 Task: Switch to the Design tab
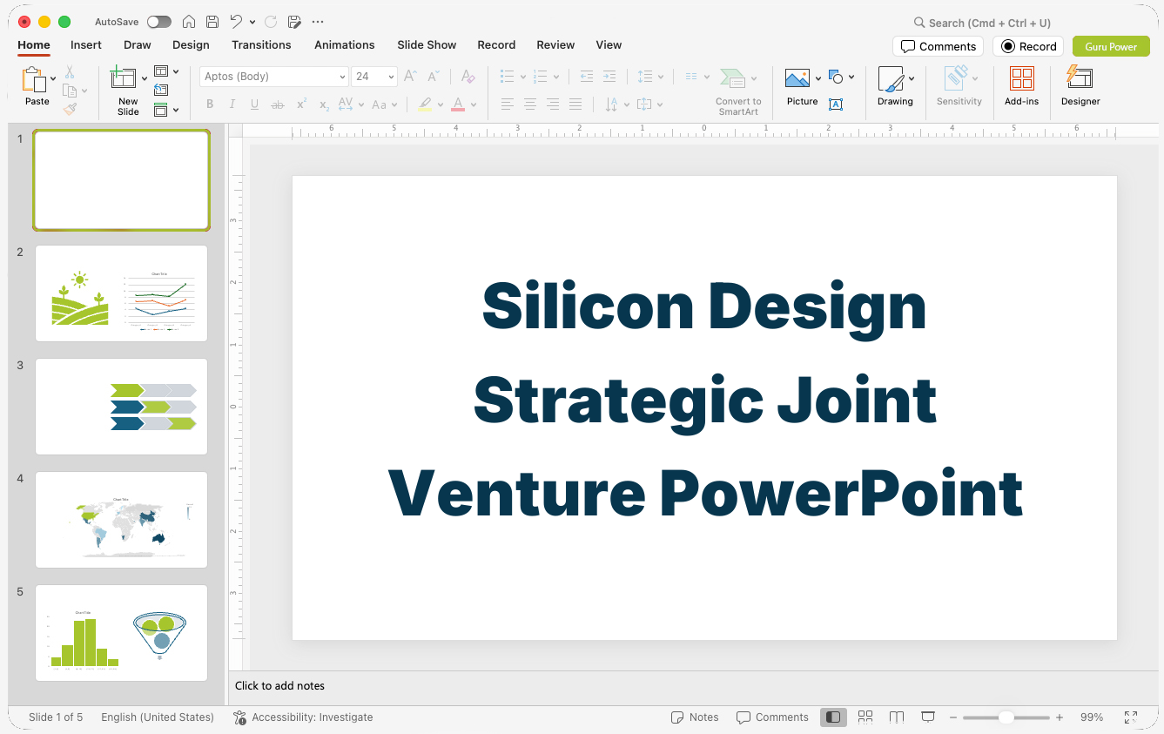pyautogui.click(x=191, y=45)
